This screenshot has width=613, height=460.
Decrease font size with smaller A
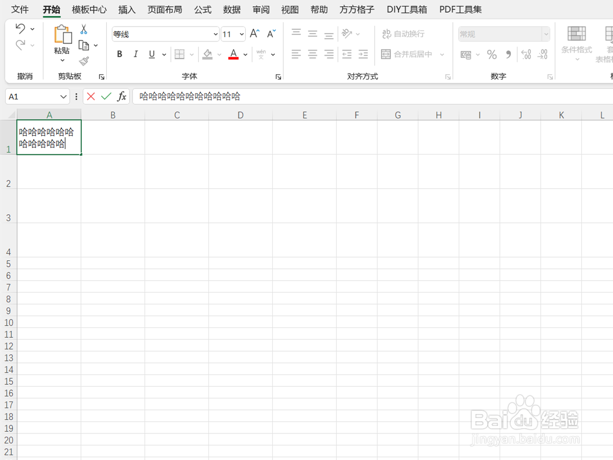pos(271,34)
